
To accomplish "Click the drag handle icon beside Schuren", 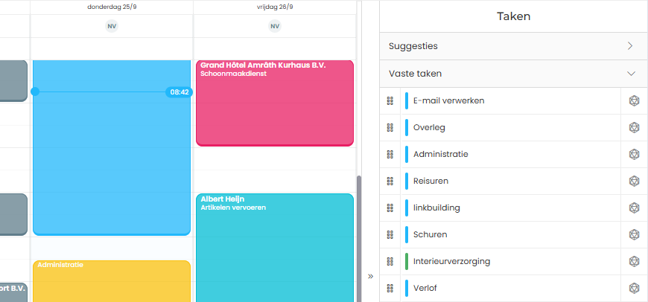I will pyautogui.click(x=390, y=235).
